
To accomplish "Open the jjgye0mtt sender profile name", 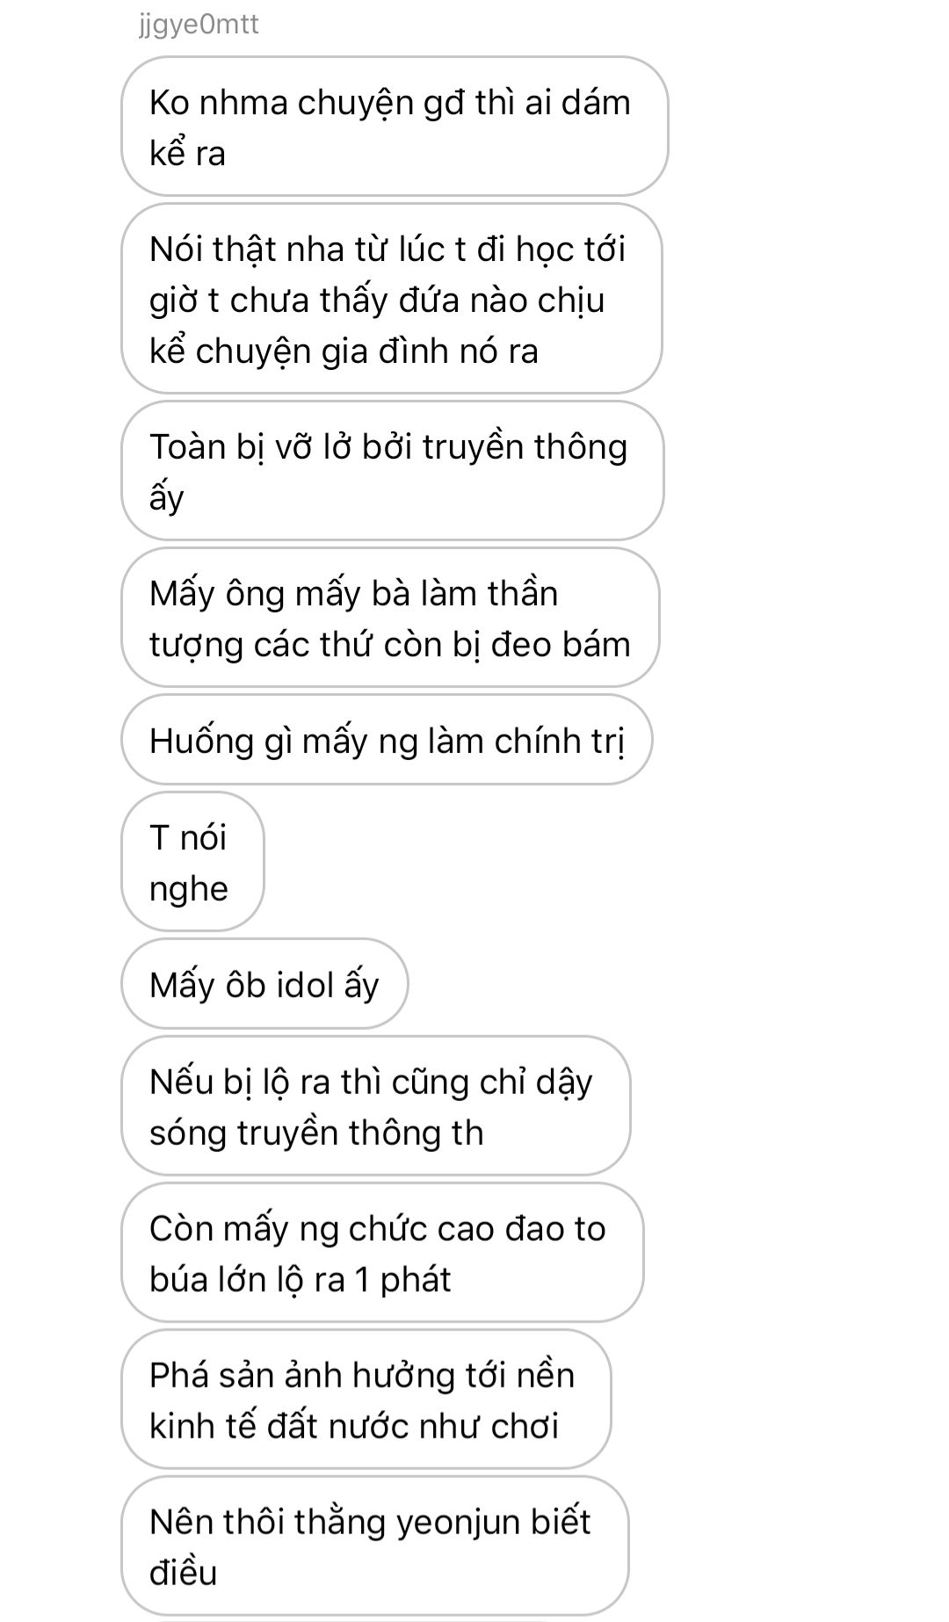I will click(x=199, y=24).
